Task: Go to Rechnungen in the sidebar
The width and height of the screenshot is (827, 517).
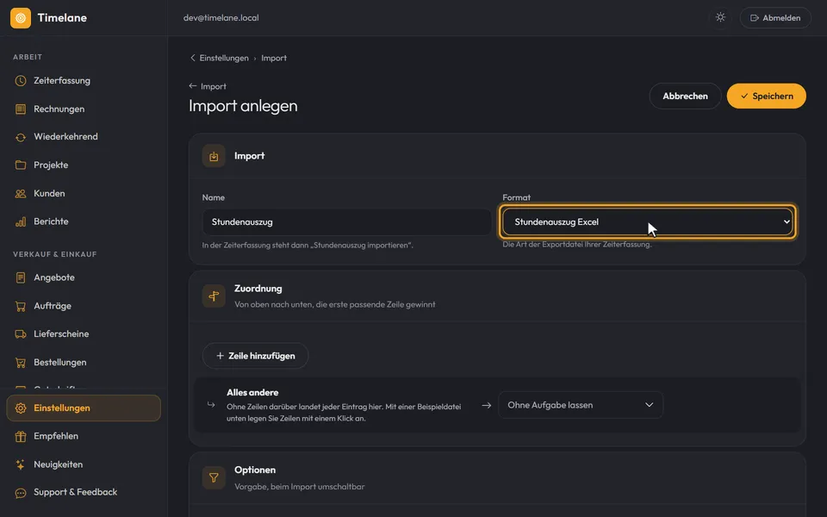Action: tap(84, 109)
